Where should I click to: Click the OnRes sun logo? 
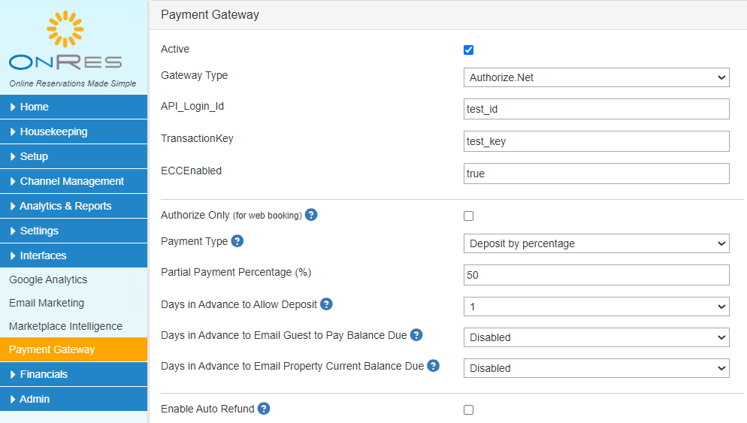(x=65, y=29)
